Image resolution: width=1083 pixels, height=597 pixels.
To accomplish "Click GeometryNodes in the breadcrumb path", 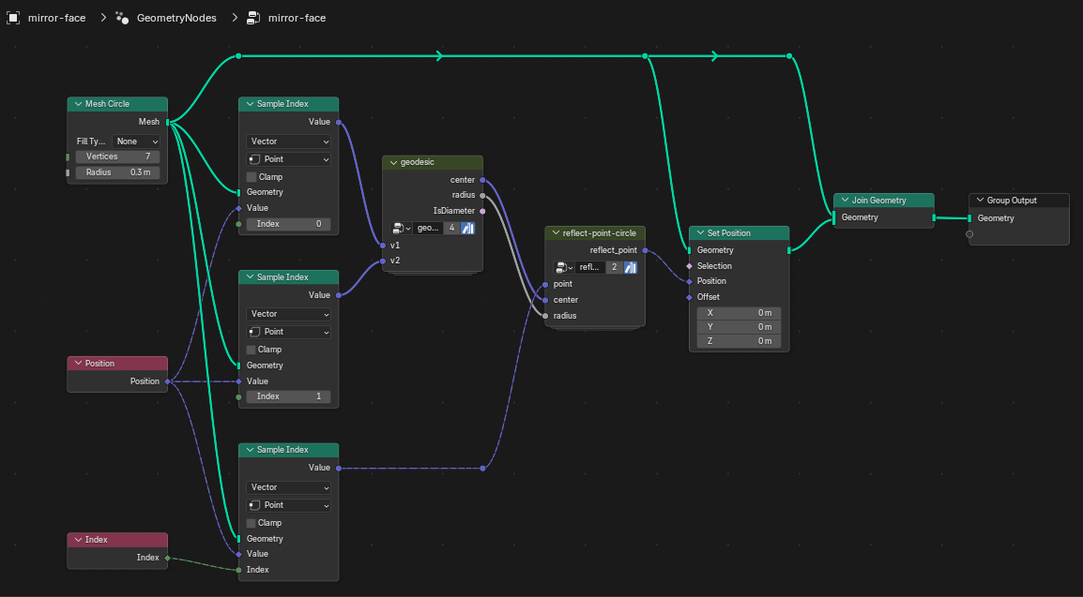I will (x=176, y=18).
